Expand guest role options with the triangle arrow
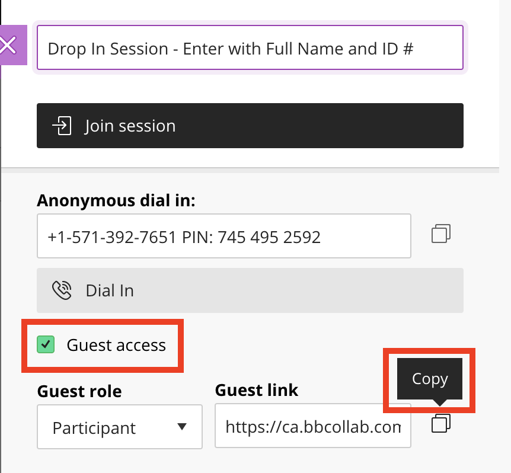 182,426
